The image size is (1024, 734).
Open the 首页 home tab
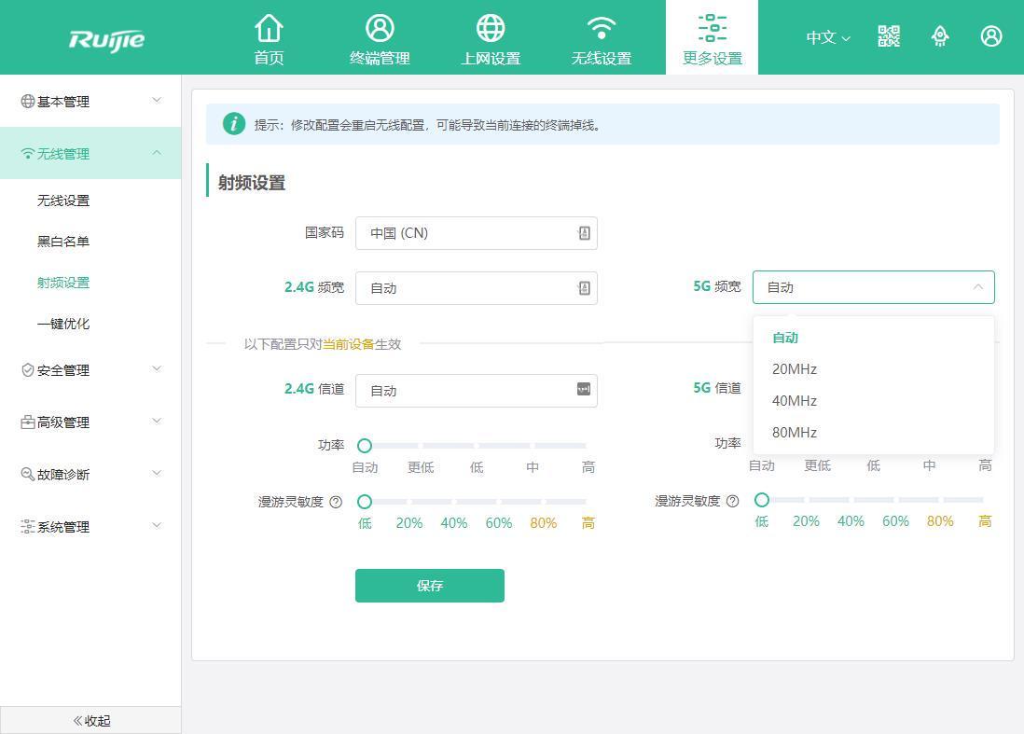pyautogui.click(x=269, y=39)
